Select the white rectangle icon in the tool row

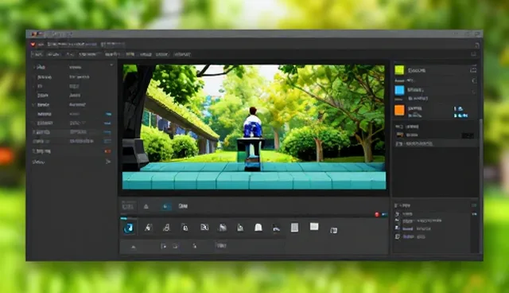(314, 226)
